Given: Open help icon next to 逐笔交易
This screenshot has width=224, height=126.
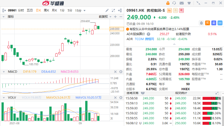Looking at the screenshot, I should click(x=142, y=93).
